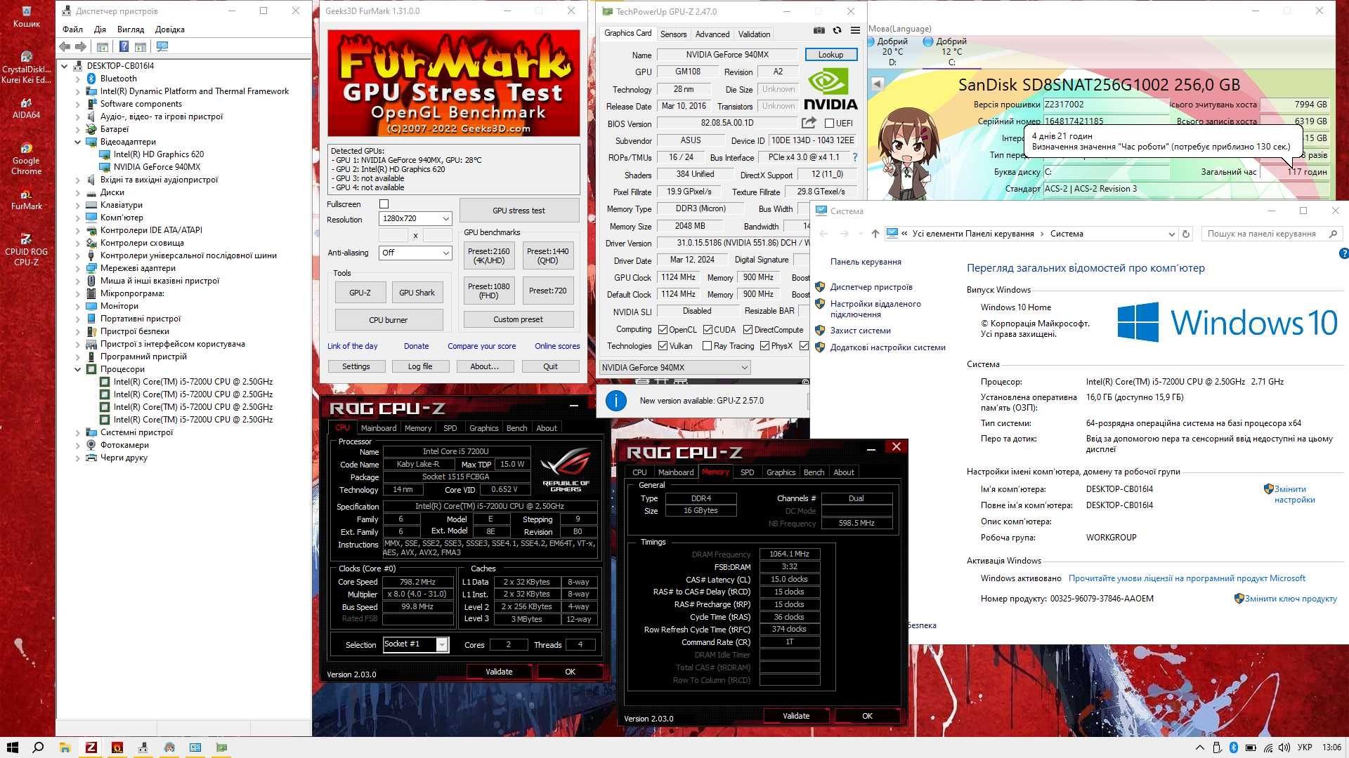Click GPU-Z Bus Interface question mark

pos(855,157)
